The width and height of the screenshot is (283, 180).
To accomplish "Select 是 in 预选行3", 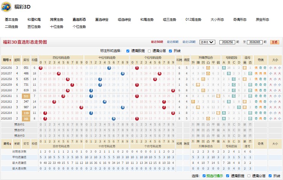I will pyautogui.click(x=245, y=136).
